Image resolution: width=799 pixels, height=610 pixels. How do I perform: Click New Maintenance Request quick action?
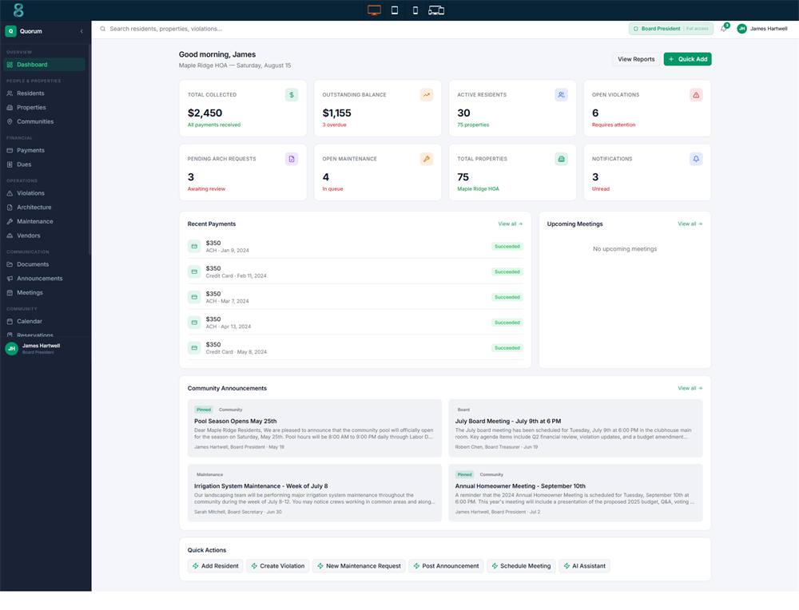click(359, 566)
